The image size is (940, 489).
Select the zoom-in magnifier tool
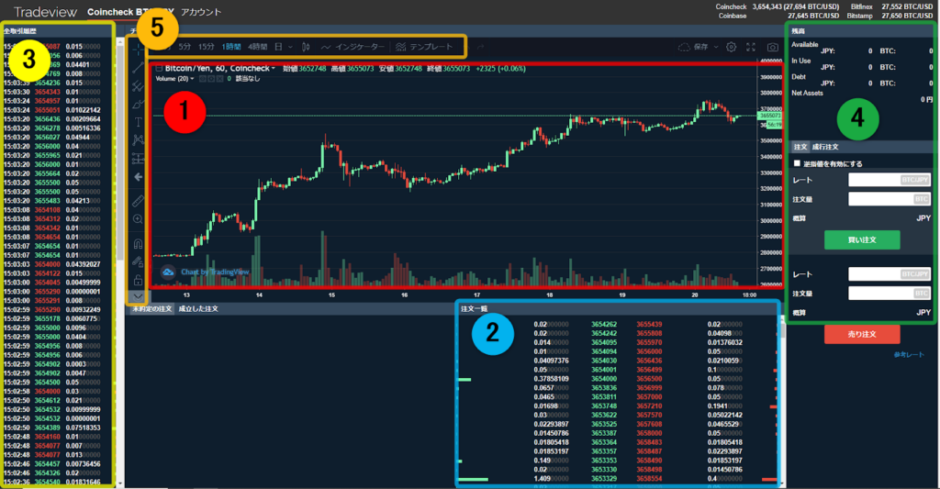pyautogui.click(x=138, y=219)
